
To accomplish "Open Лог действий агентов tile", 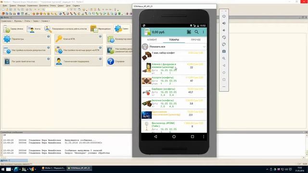I will [x=27, y=62].
